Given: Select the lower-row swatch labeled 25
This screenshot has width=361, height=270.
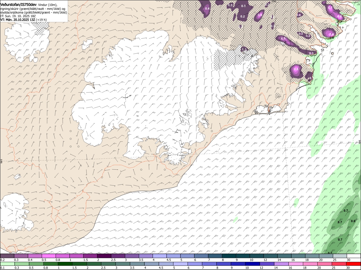Looking at the screenshot, I should 339,264.
